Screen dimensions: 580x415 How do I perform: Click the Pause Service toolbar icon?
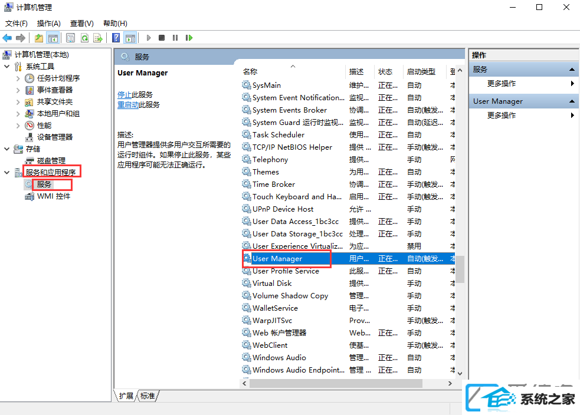[175, 38]
